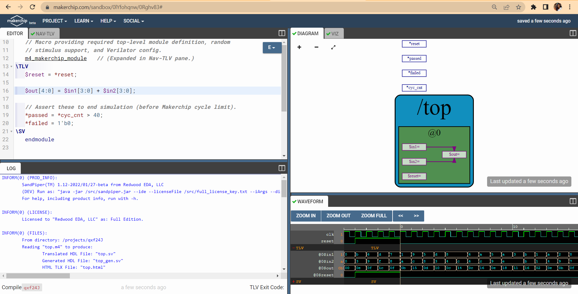Collapse the TLV group in the waveform
Screen dimensions: 578x294
click(x=294, y=248)
